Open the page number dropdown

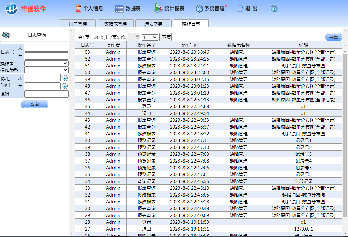[x=150, y=37]
